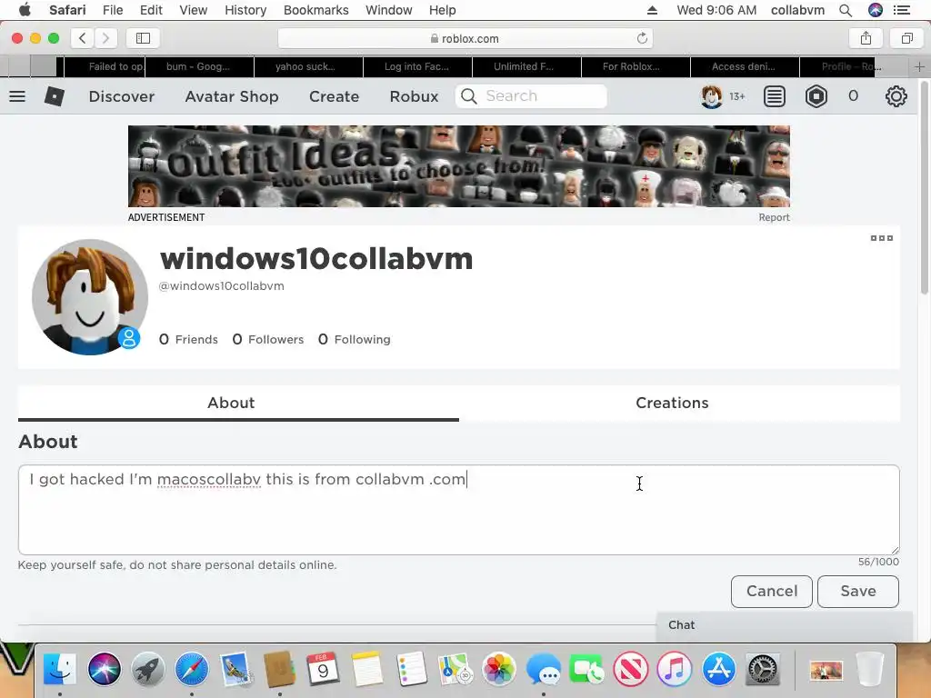Screen dimensions: 931x698
Task: Click the profile three-dots options menu
Action: click(882, 238)
